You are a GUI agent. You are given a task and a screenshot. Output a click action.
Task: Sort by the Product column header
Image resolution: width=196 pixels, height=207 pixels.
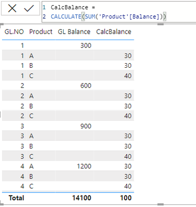coord(40,32)
